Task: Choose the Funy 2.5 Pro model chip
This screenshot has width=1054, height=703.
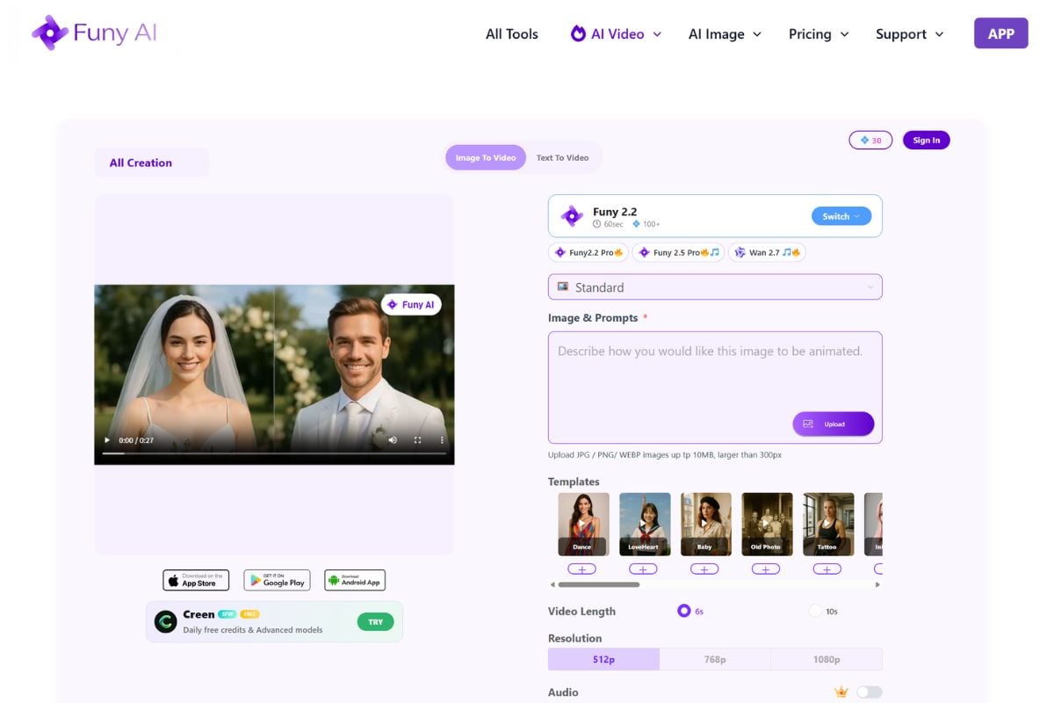Action: click(678, 253)
